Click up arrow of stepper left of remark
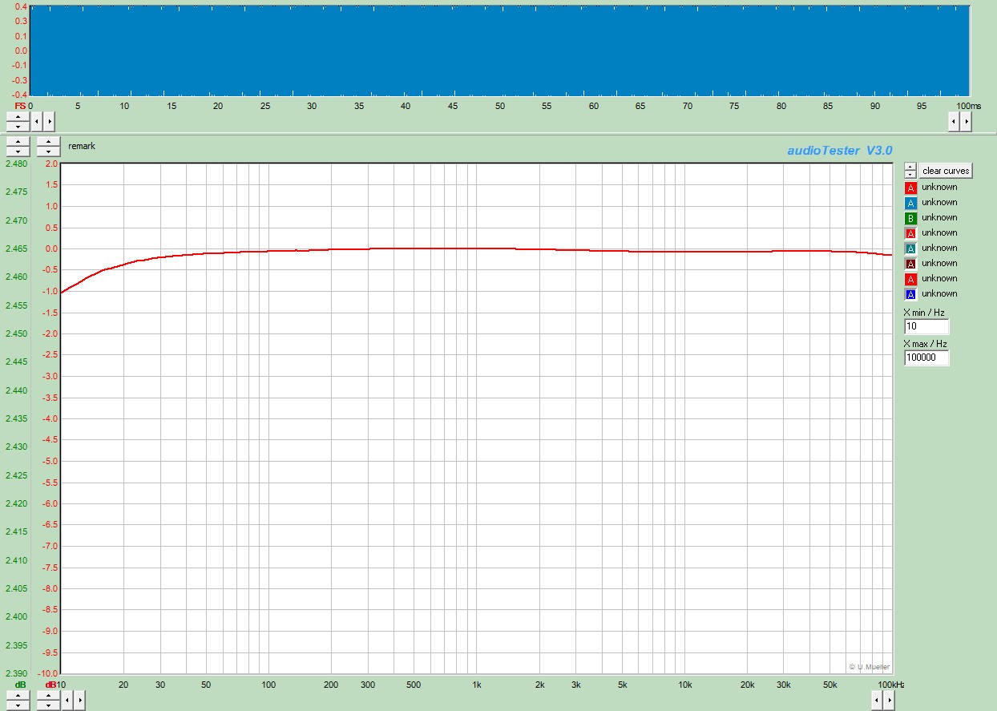 [49, 142]
